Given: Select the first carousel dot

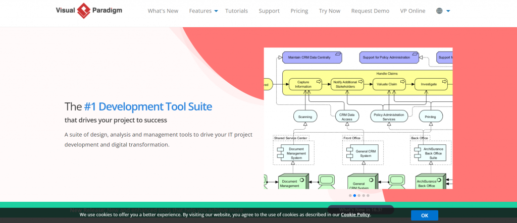Looking at the screenshot, I should [x=350, y=196].
